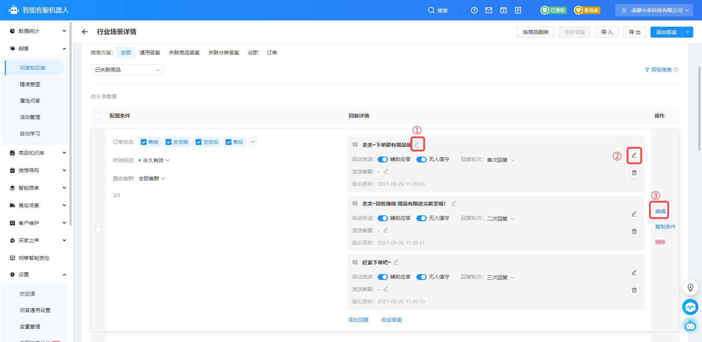The height and width of the screenshot is (342, 702).
Task: Click the 按商品删除 button
Action: point(536,32)
